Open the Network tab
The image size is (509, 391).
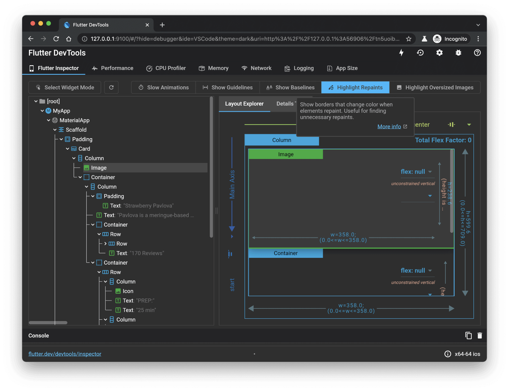256,68
